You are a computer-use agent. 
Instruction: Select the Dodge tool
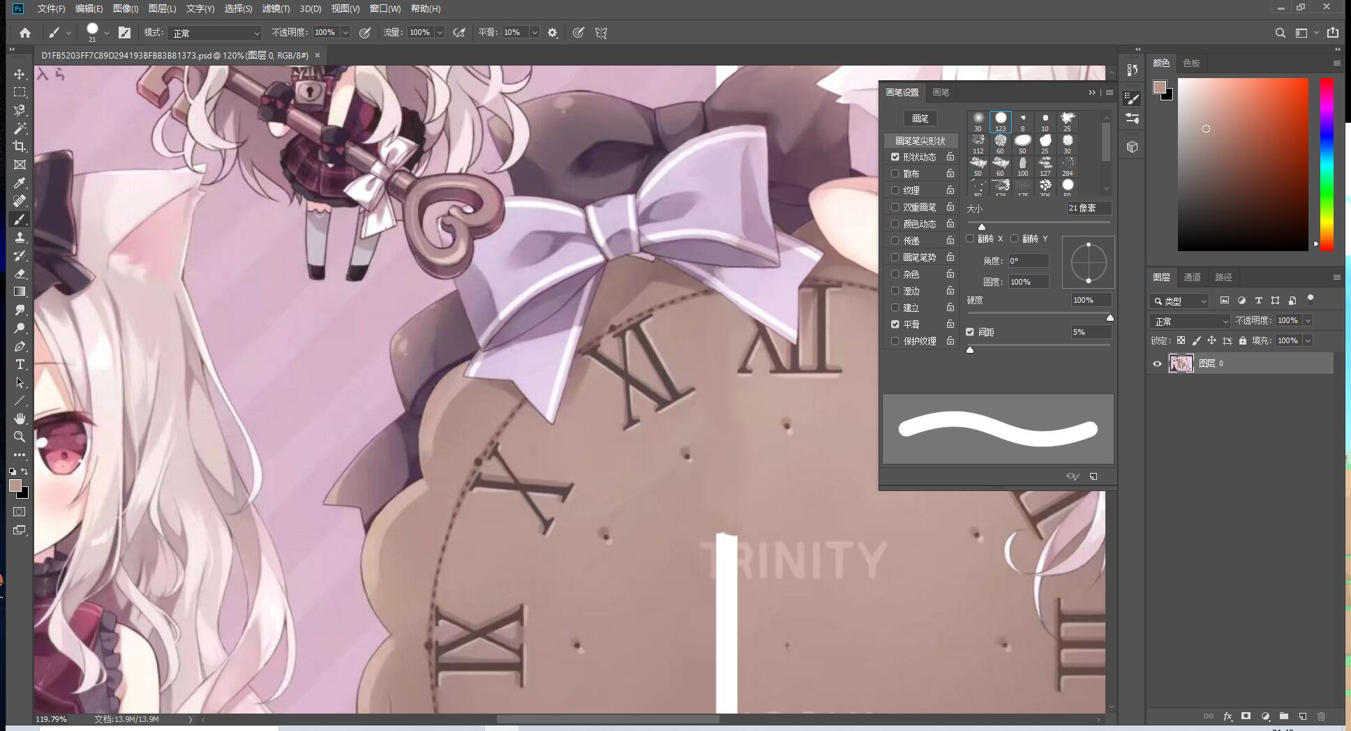tap(20, 328)
